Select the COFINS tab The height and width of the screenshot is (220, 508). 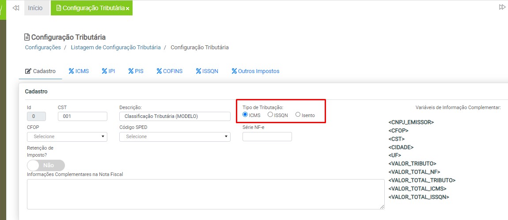pyautogui.click(x=169, y=71)
